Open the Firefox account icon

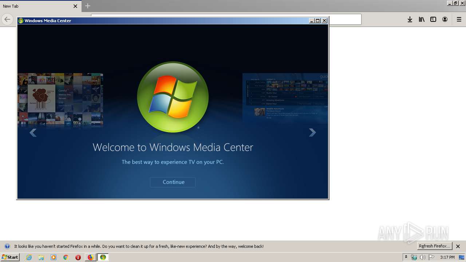point(445,19)
